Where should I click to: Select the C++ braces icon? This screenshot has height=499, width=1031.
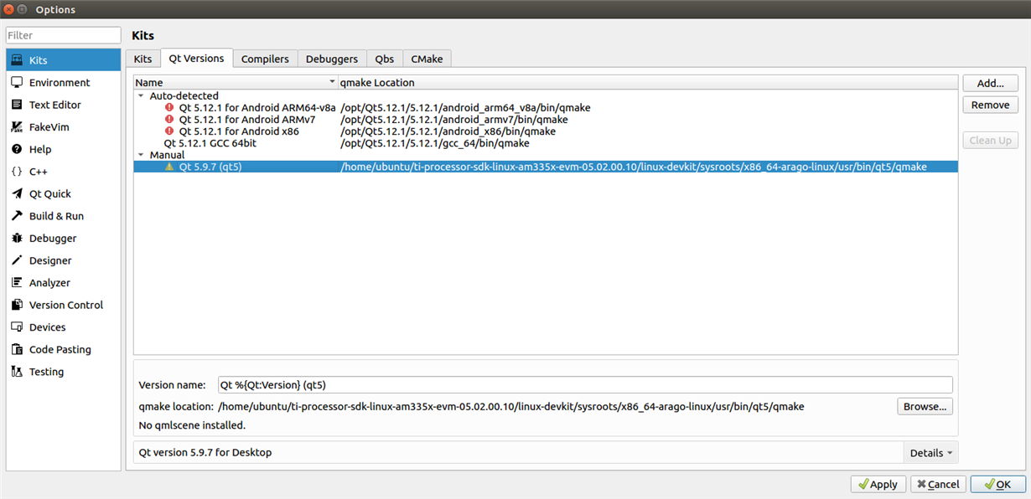(x=17, y=172)
